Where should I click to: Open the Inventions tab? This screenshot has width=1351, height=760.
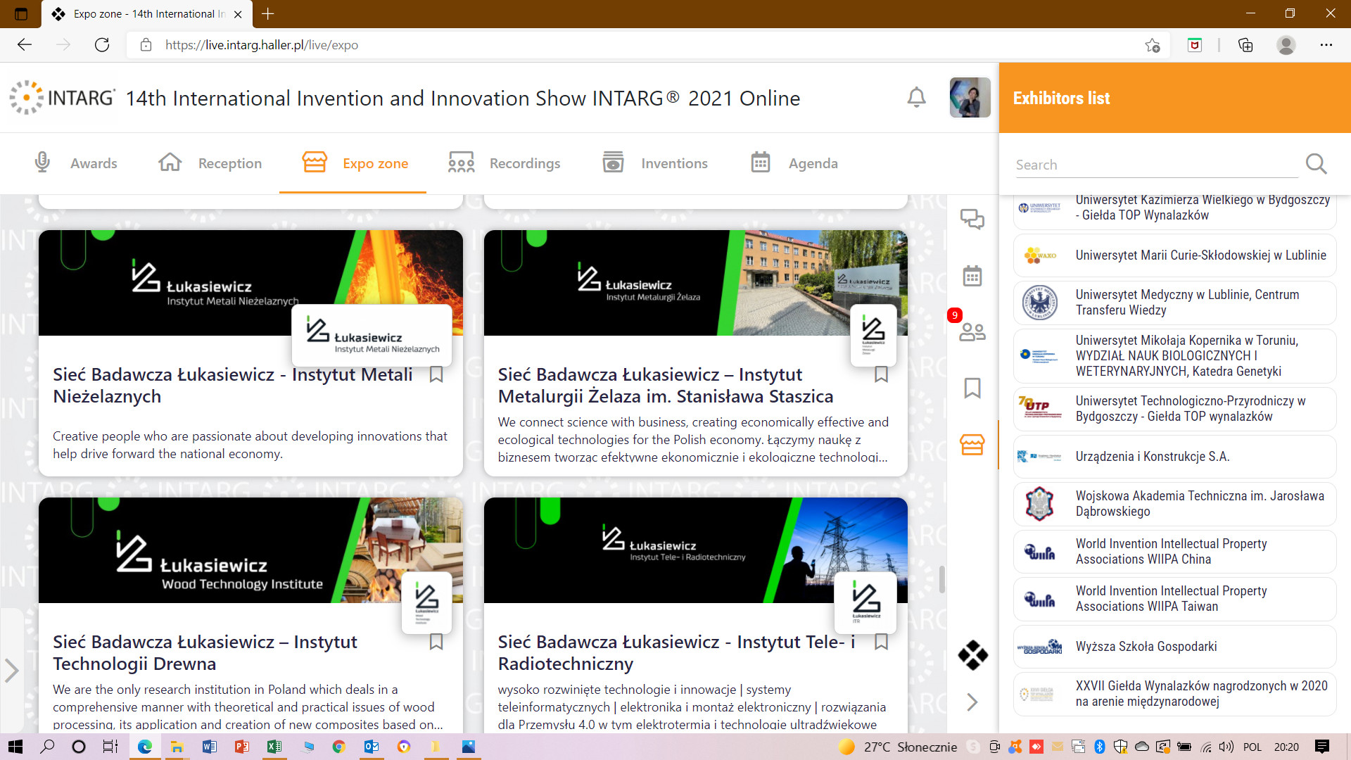click(x=655, y=163)
